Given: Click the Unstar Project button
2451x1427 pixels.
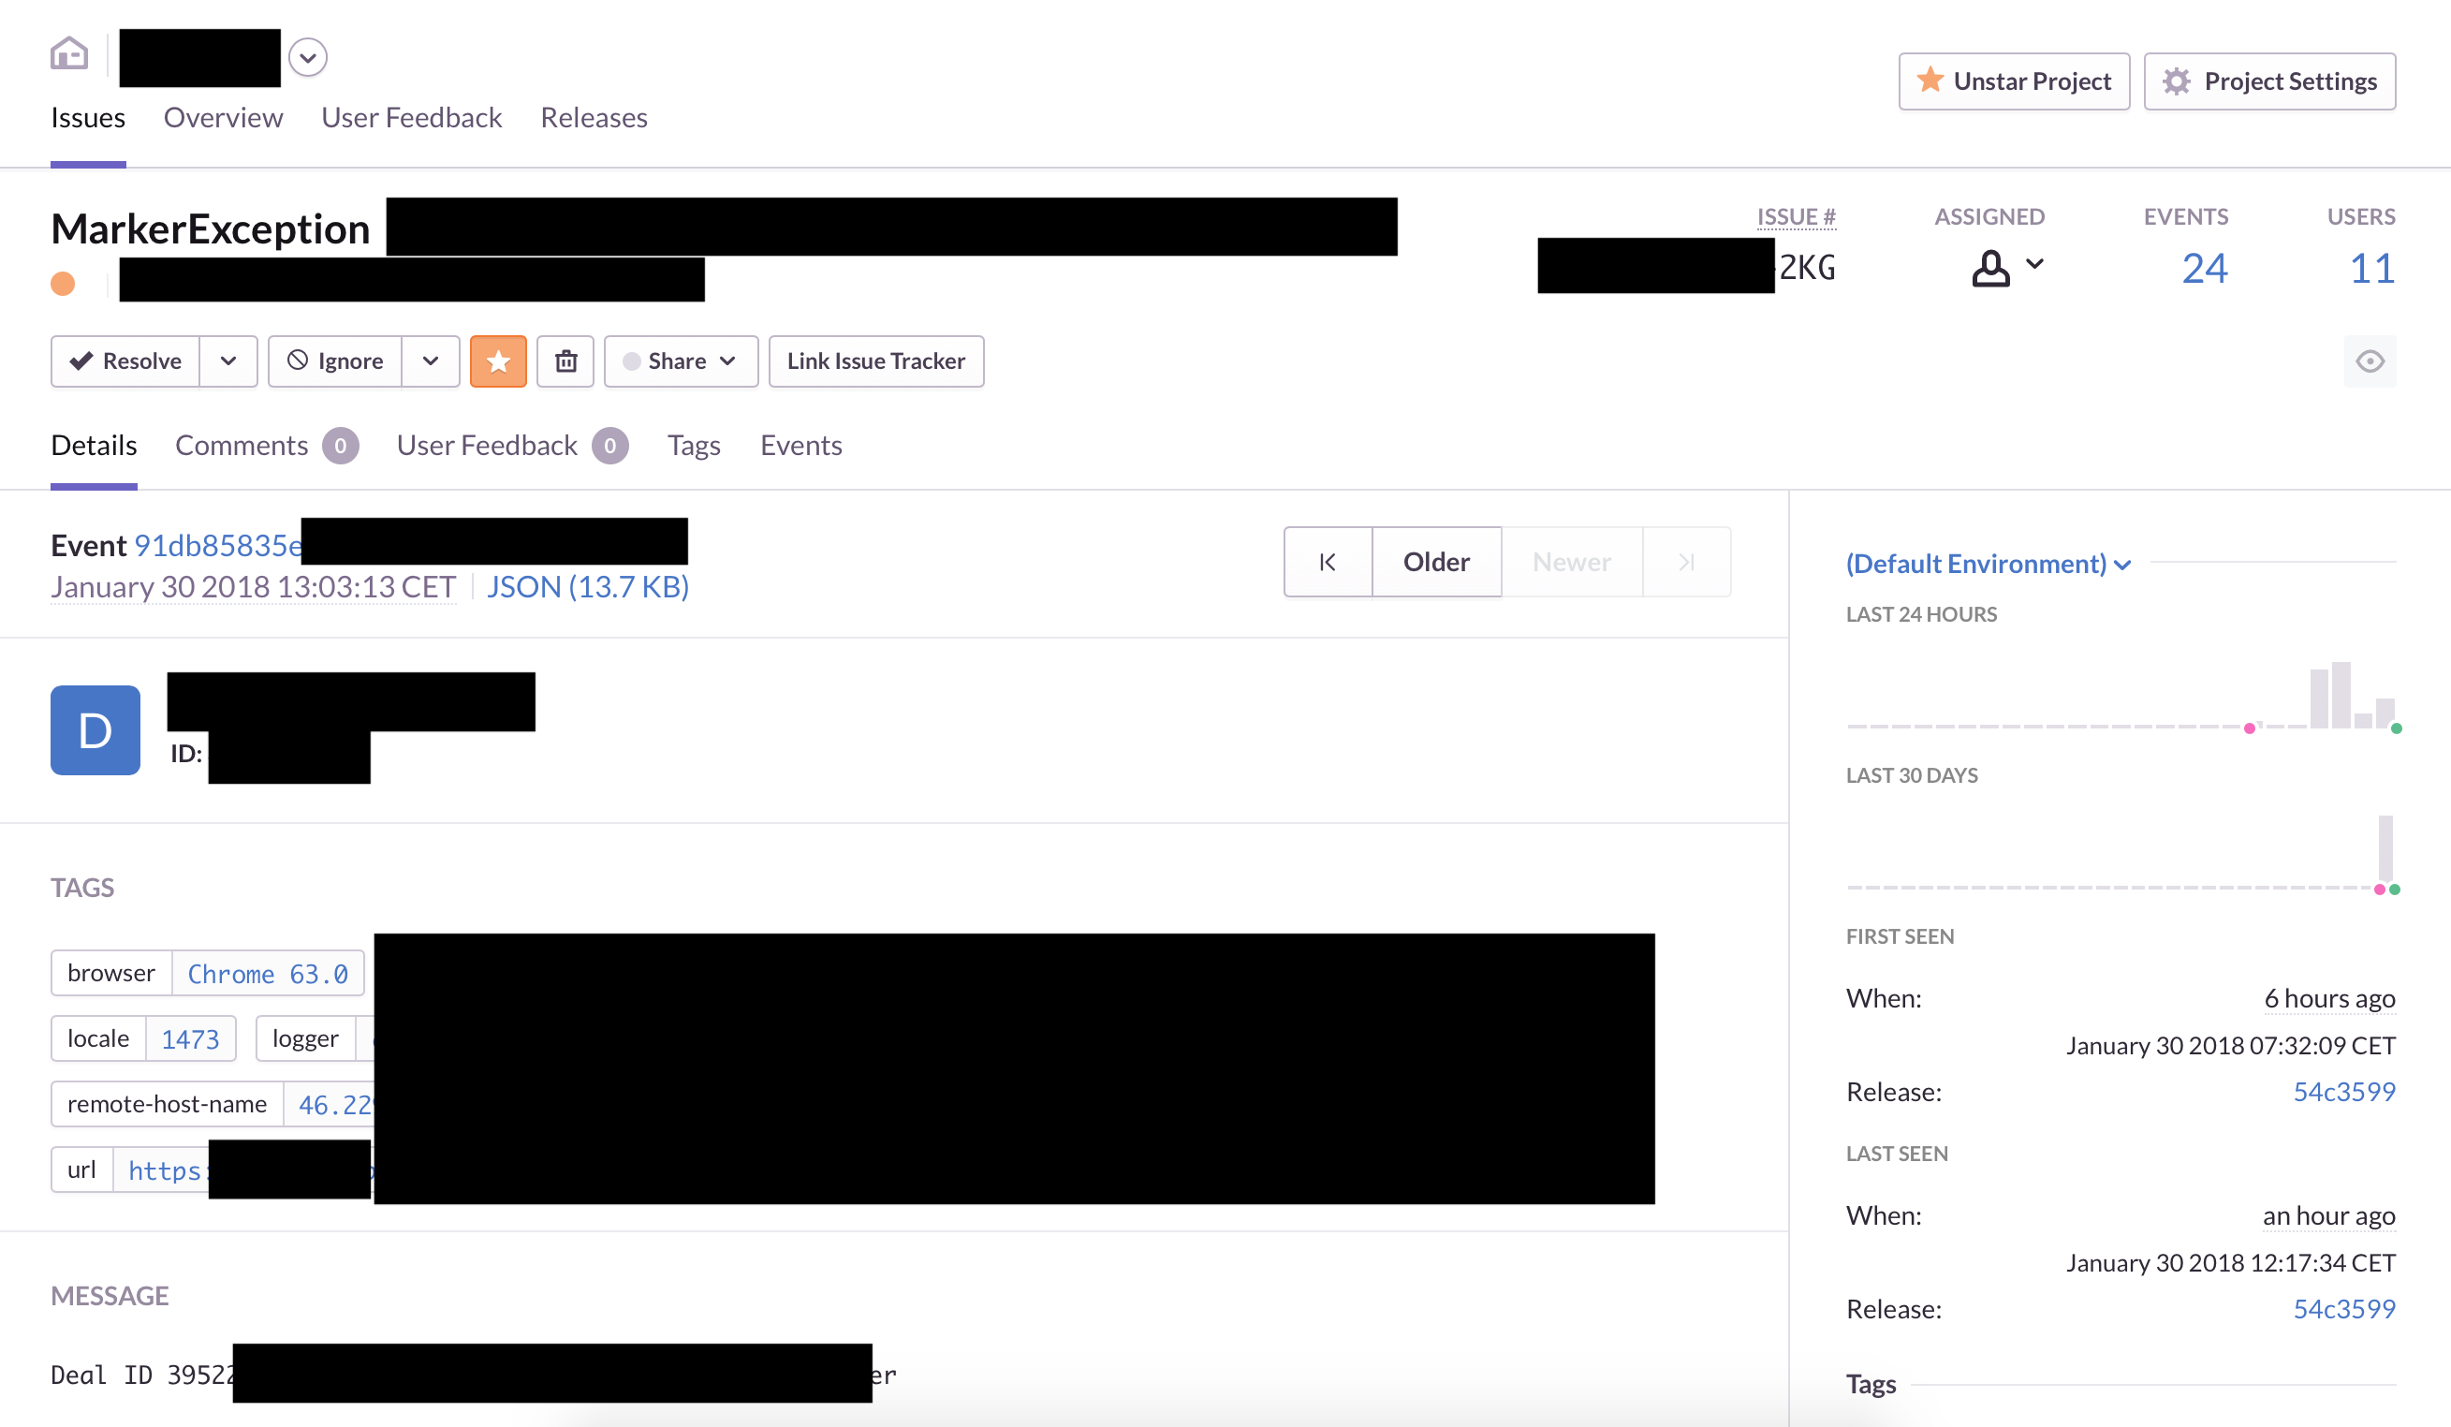Looking at the screenshot, I should (x=2013, y=81).
